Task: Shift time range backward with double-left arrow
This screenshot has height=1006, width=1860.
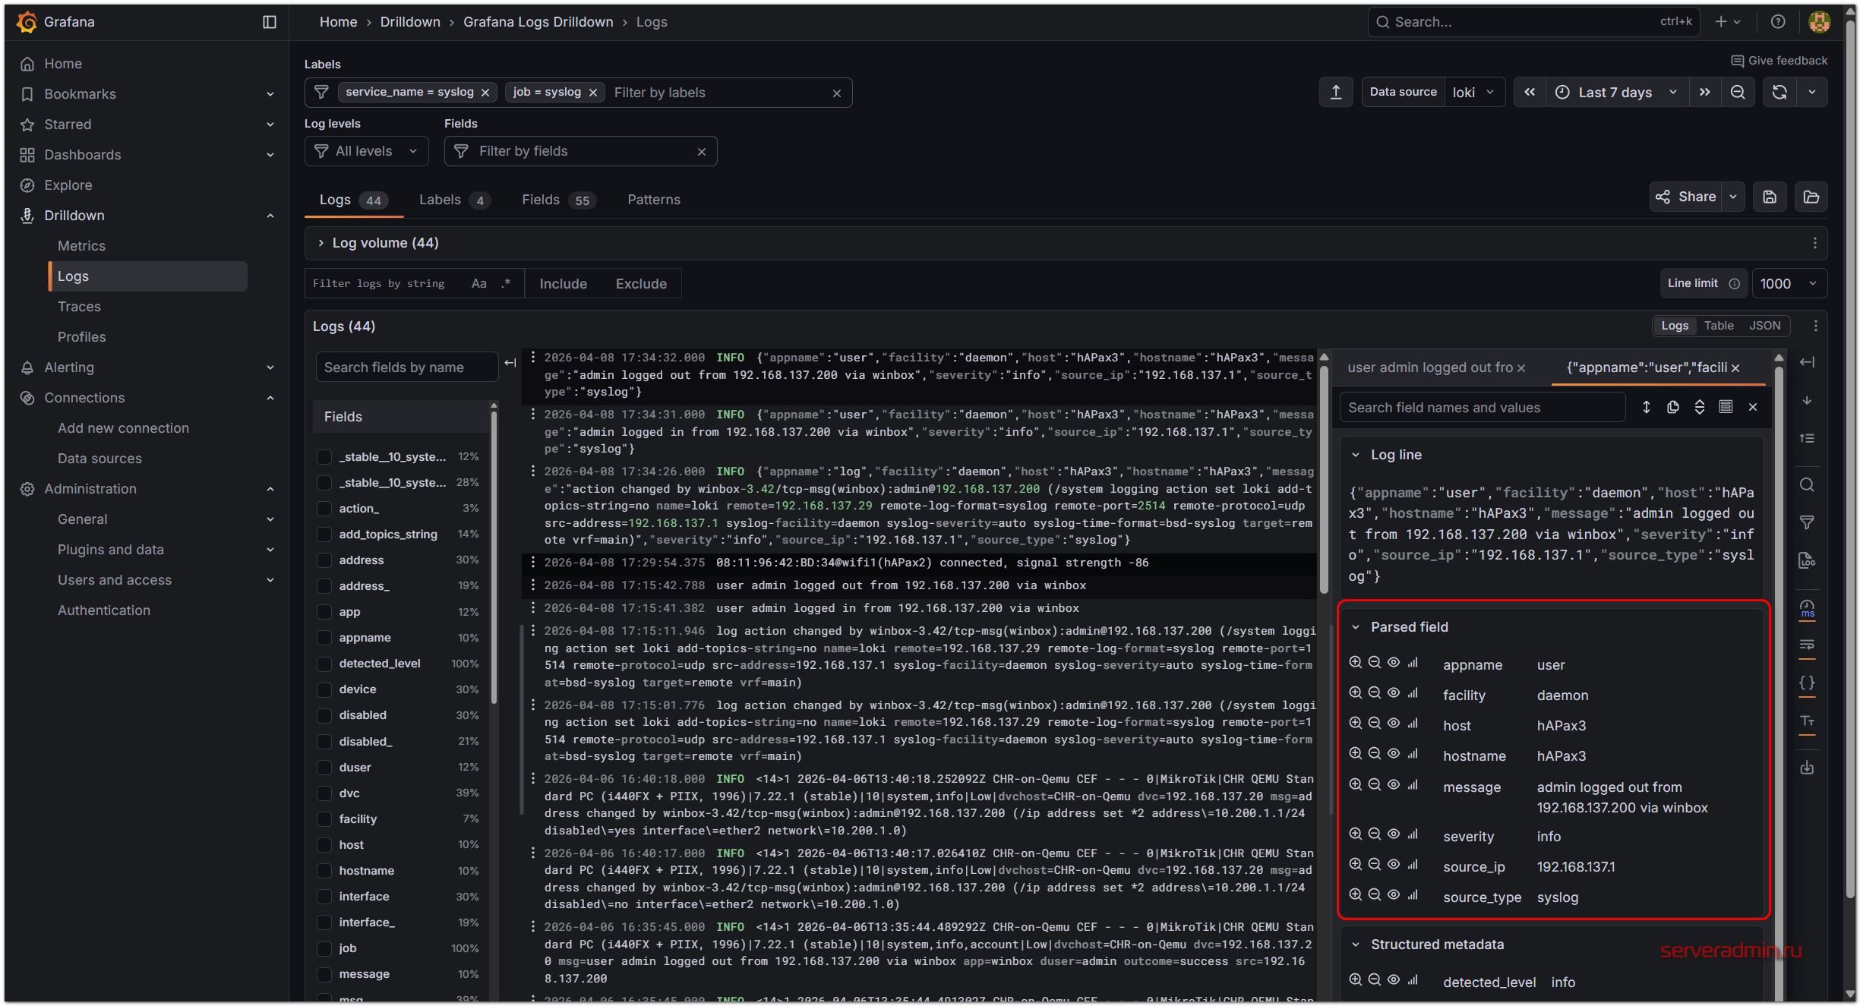Action: 1530,93
